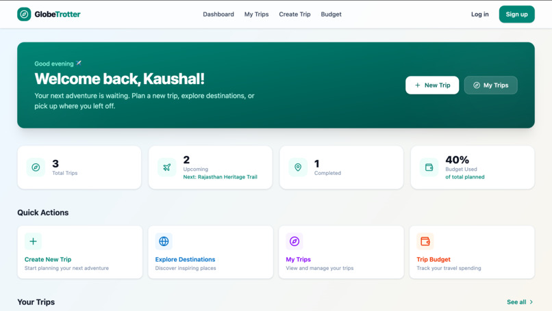Screen dimensions: 552x311
Task: Click the My Trips button in banner
Action: (491, 85)
